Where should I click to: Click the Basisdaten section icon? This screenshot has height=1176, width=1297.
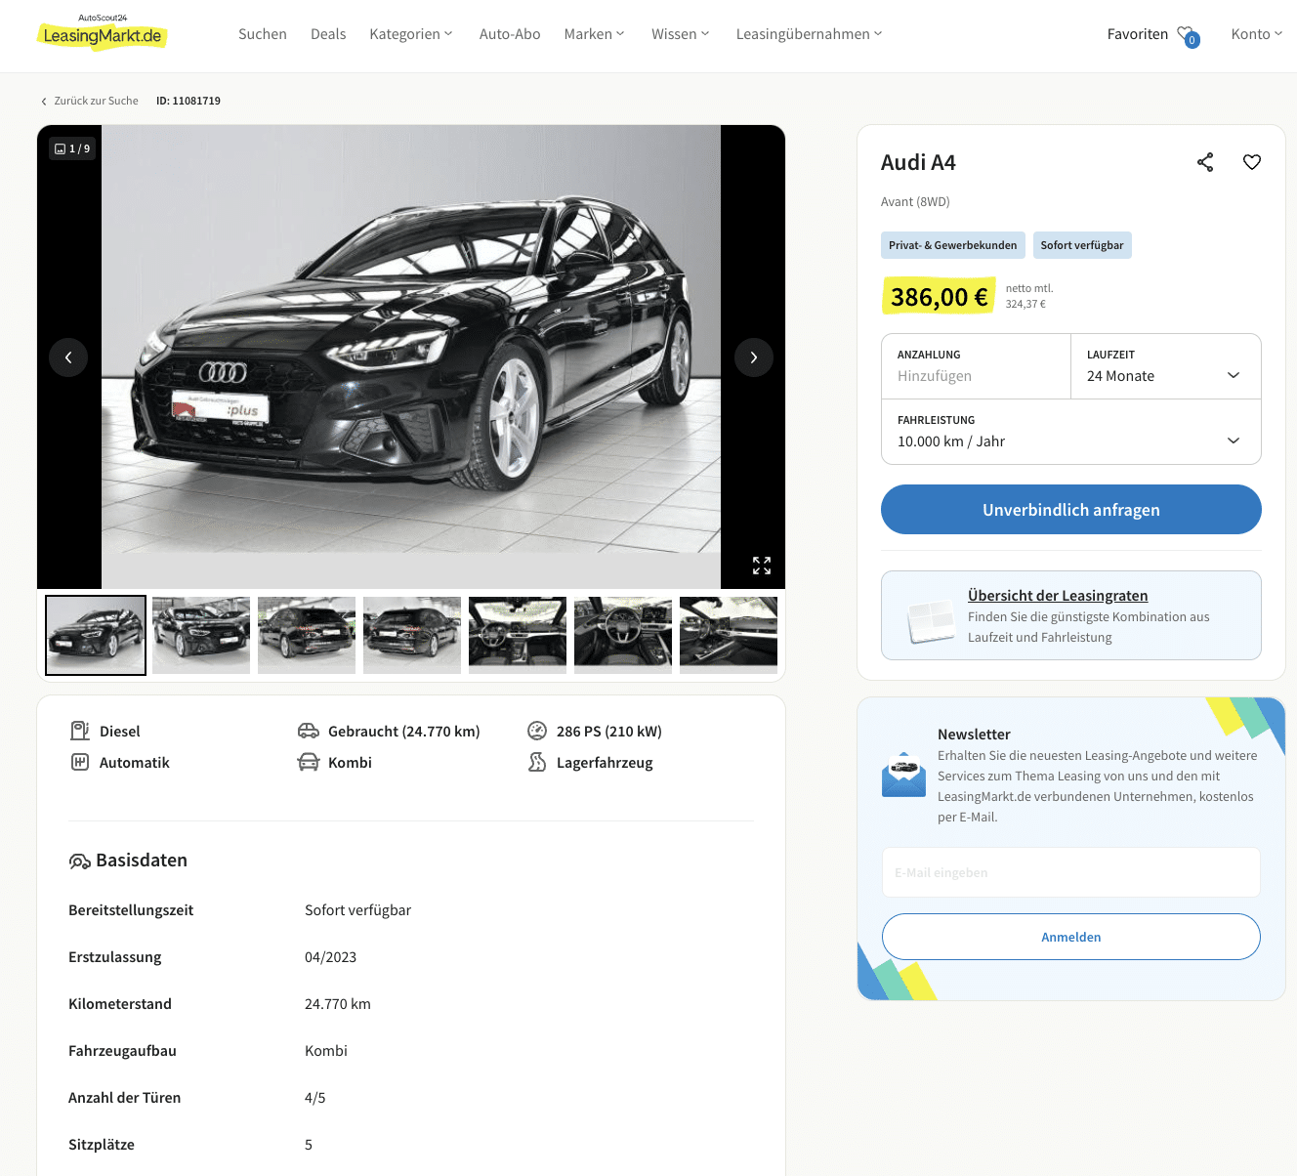79,861
